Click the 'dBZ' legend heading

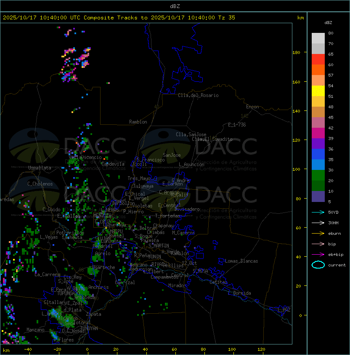[328, 23]
